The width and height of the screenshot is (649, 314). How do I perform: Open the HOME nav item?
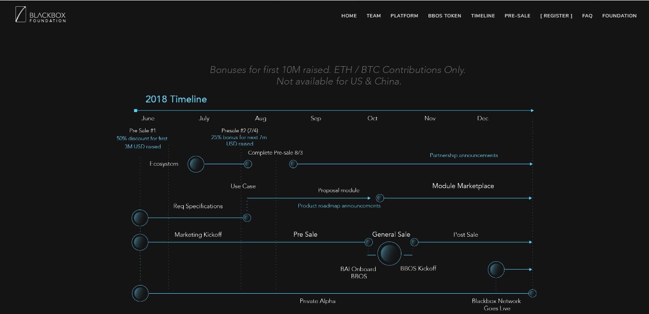(x=349, y=16)
